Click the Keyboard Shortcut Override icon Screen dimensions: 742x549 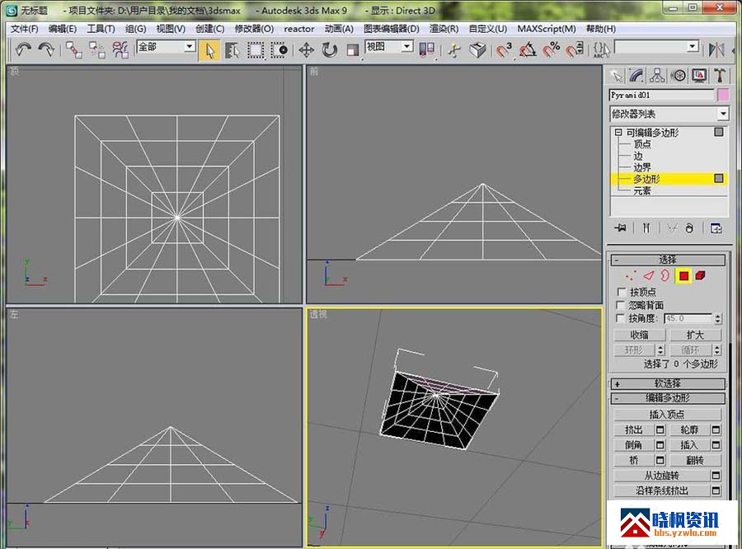pos(478,50)
